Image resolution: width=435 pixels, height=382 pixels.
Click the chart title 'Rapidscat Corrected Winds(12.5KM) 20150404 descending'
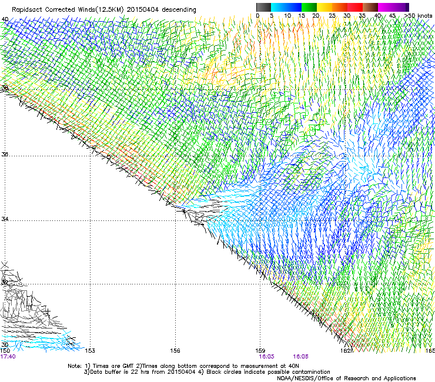coord(104,10)
